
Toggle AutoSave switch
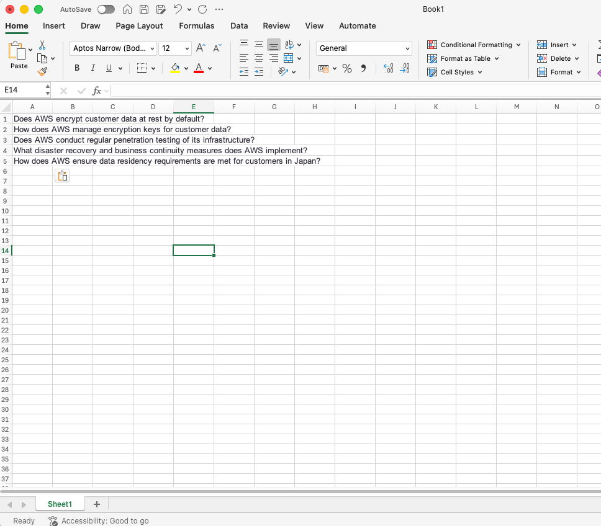106,9
